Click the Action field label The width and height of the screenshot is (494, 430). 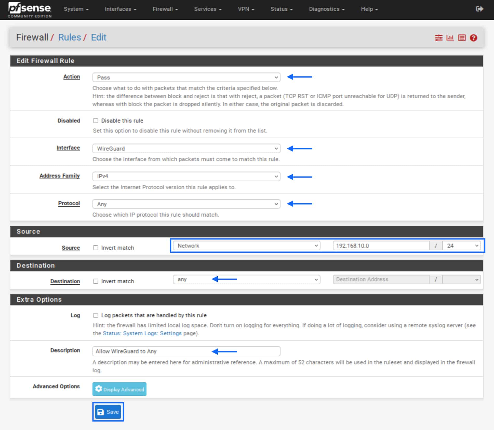click(72, 77)
